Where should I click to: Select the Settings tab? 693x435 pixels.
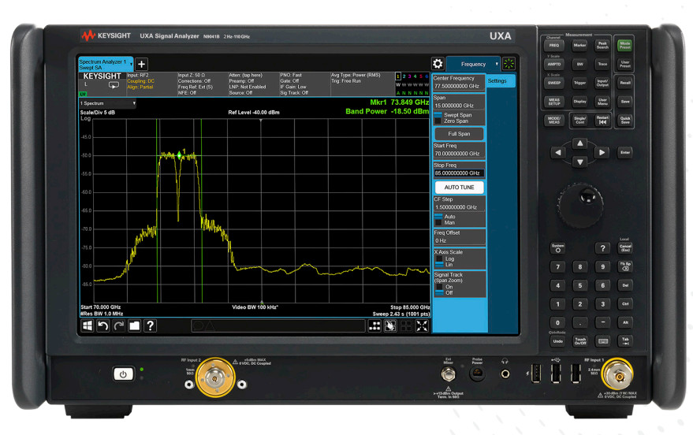[x=497, y=80]
